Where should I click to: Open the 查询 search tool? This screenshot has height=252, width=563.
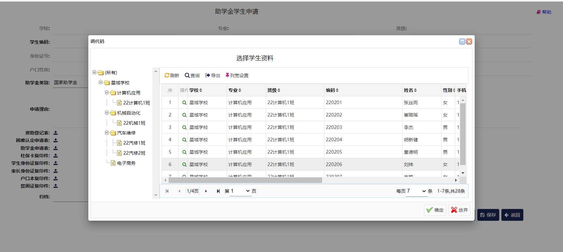tap(192, 76)
